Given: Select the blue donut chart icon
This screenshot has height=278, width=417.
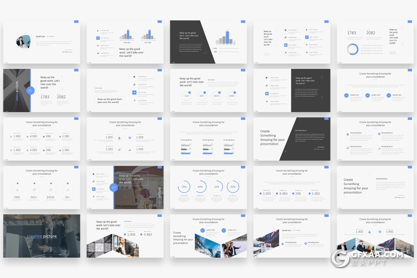Looking at the screenshot, I should (353, 49).
